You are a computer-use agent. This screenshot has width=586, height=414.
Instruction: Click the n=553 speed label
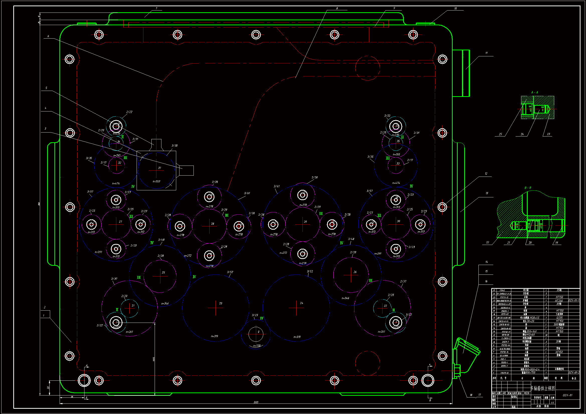coord(156,181)
